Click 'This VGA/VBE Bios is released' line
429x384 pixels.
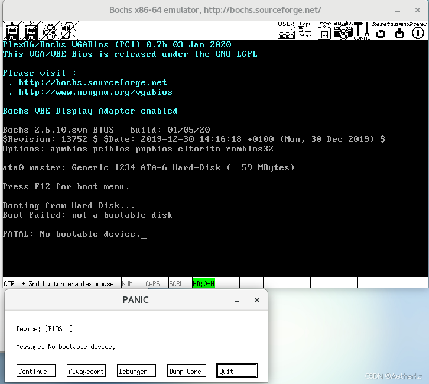[x=130, y=54]
